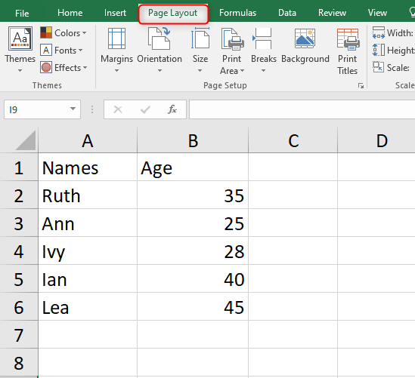Image resolution: width=415 pixels, height=378 pixels.
Task: Switch to the Insert tab
Action: point(115,13)
